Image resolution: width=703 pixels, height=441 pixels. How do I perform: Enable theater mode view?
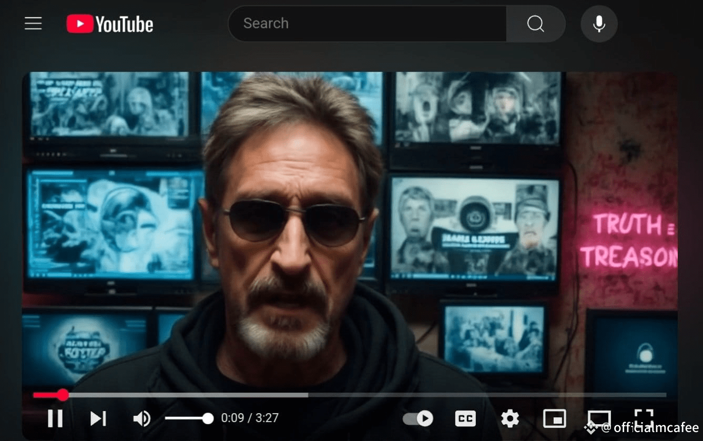coord(599,418)
